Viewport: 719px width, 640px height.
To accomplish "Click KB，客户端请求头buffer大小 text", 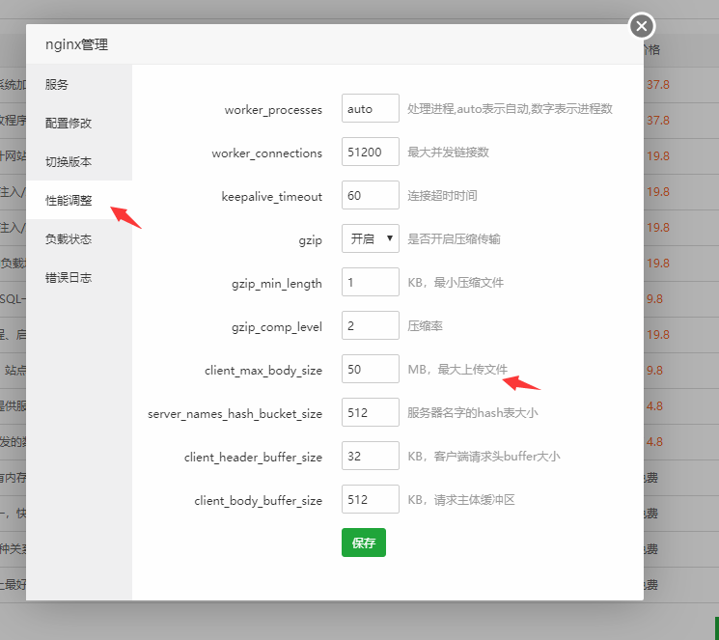I will tap(484, 457).
